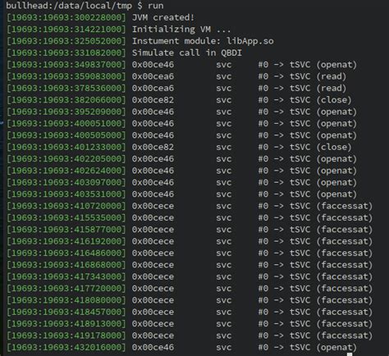
Task: Click the 'Initializing VM ...' message
Action: 181,30
